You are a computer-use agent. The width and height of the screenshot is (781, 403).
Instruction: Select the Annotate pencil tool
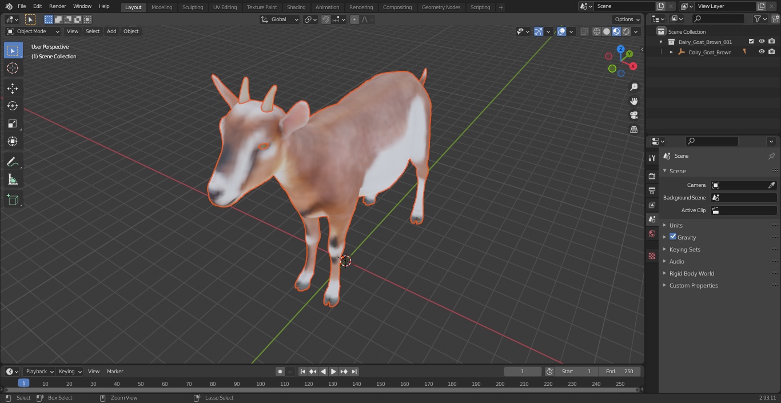pyautogui.click(x=13, y=162)
